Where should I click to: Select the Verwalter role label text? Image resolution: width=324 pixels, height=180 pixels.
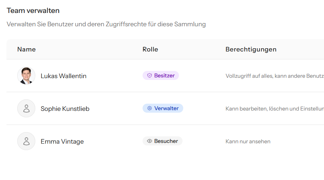166,108
